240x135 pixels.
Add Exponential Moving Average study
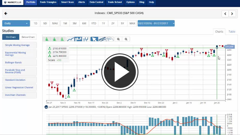(x=19, y=54)
